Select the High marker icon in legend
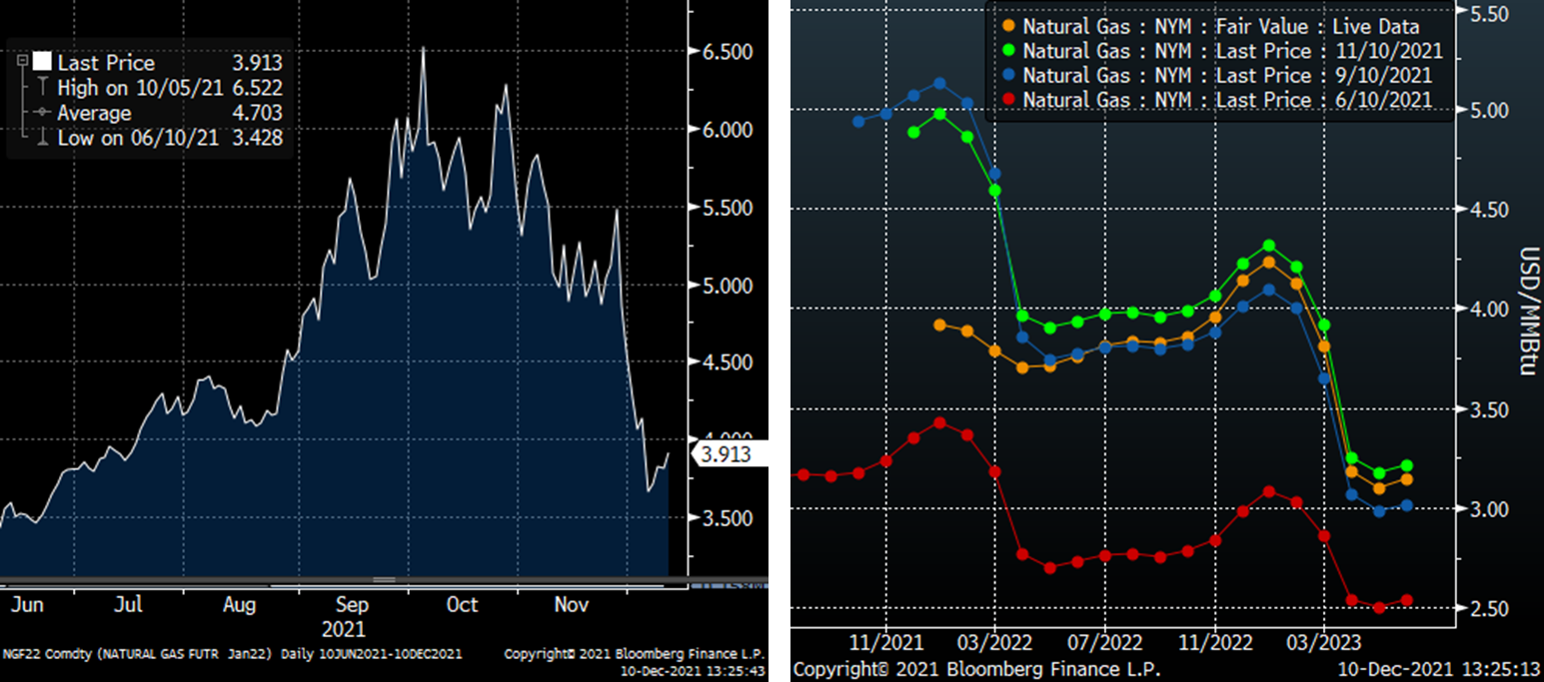 click(41, 88)
